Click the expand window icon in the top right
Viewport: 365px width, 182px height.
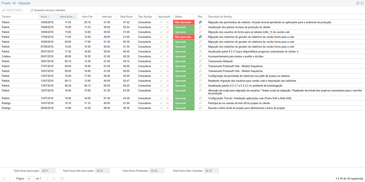coord(358,3)
